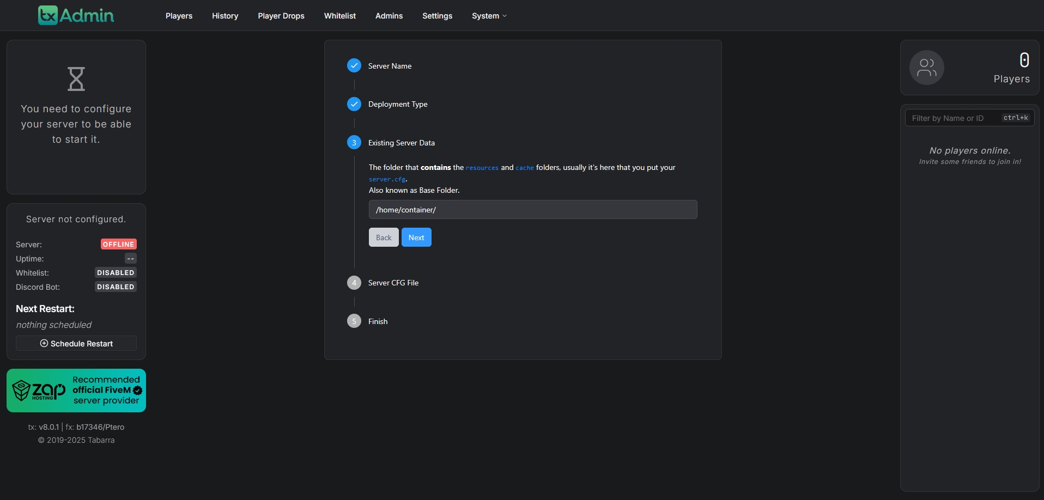Image resolution: width=1044 pixels, height=500 pixels.
Task: Click the Schedule Restart button
Action: tap(76, 344)
